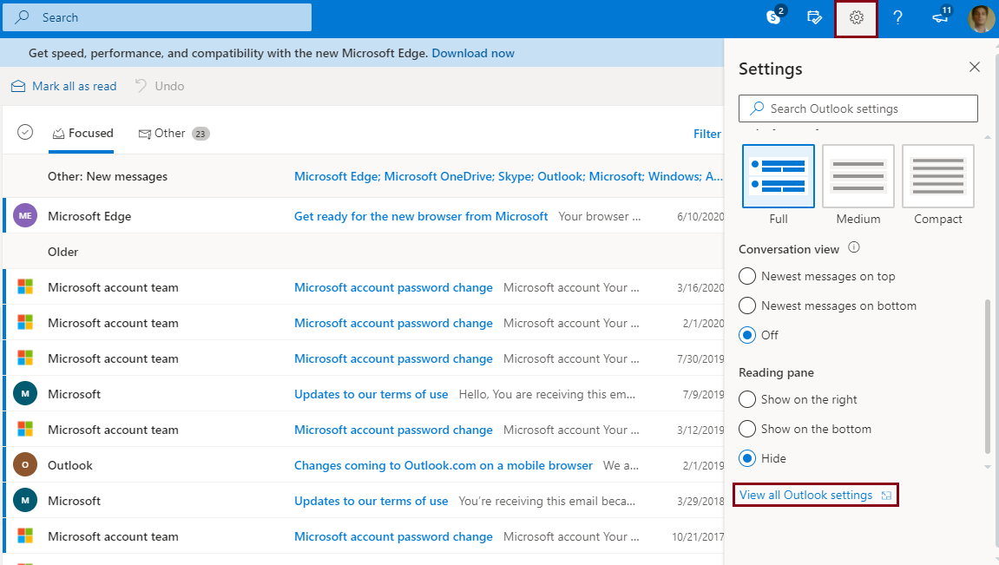This screenshot has height=565, width=999.
Task: Select Full display density thumbnail
Action: (x=778, y=176)
